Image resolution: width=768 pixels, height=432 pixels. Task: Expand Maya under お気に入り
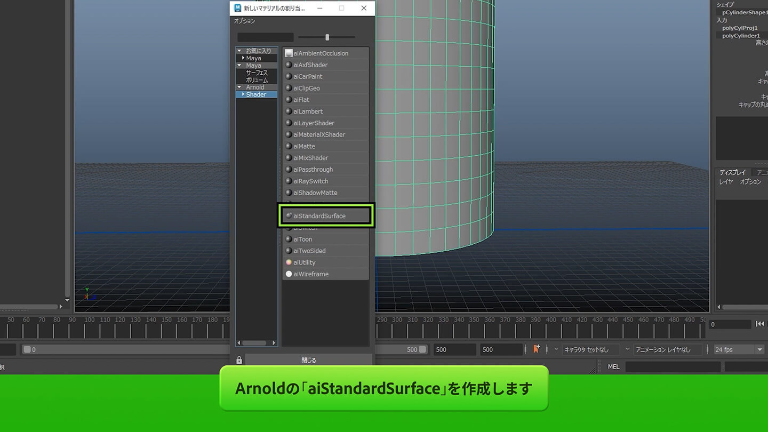click(243, 58)
